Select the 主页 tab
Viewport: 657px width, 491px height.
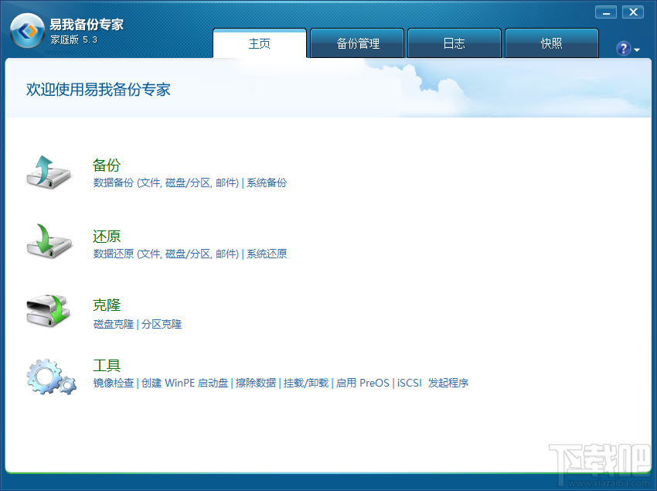click(260, 43)
